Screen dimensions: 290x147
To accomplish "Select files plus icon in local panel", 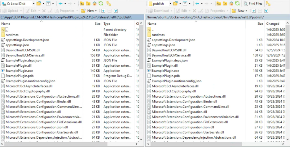I will coord(103,11).
